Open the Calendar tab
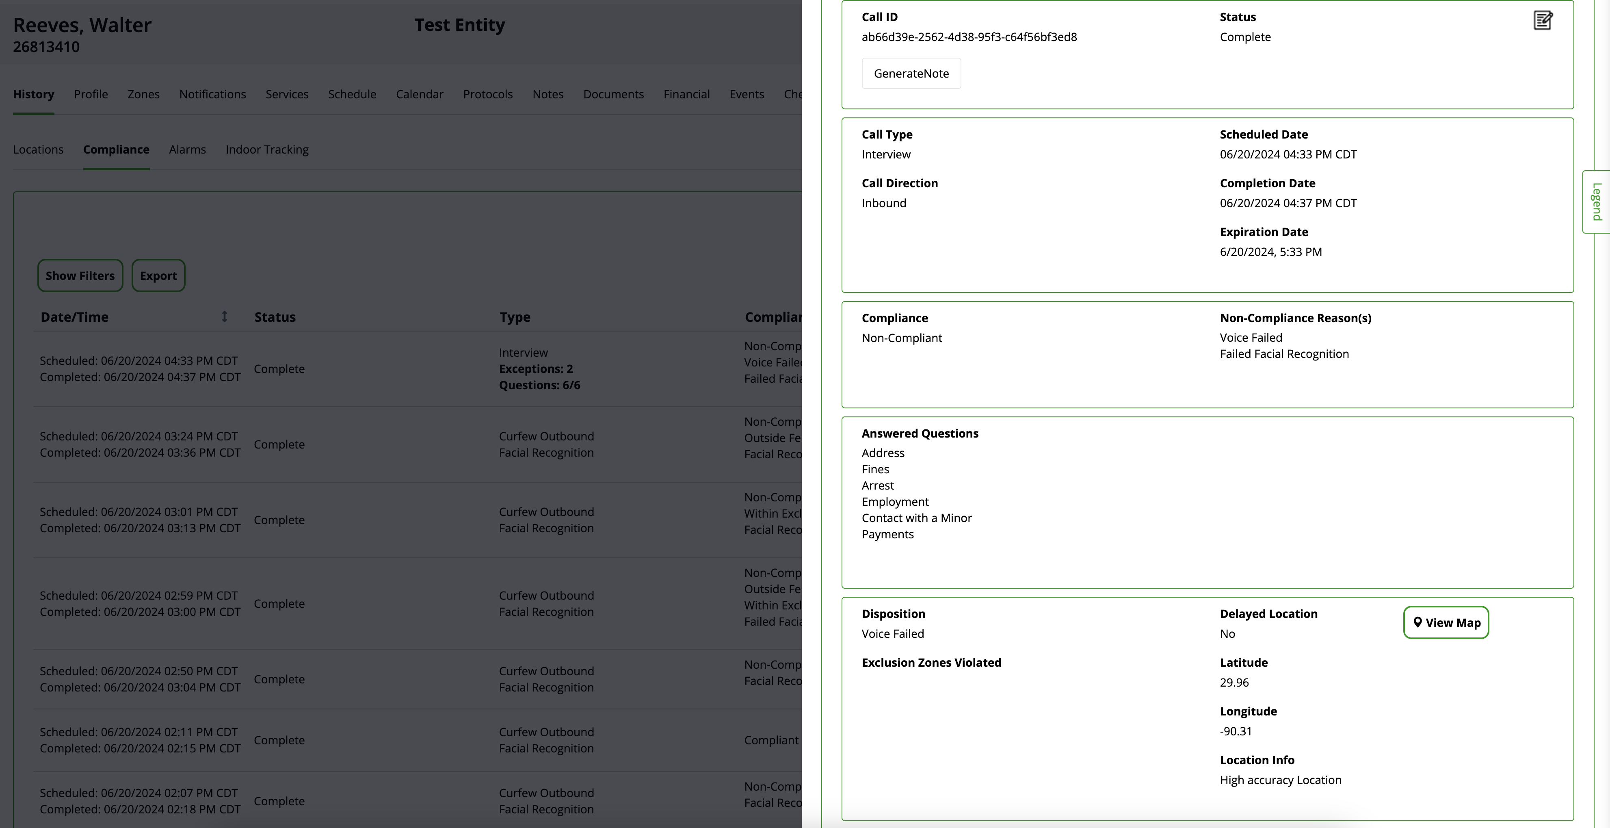The width and height of the screenshot is (1610, 828). pos(420,94)
